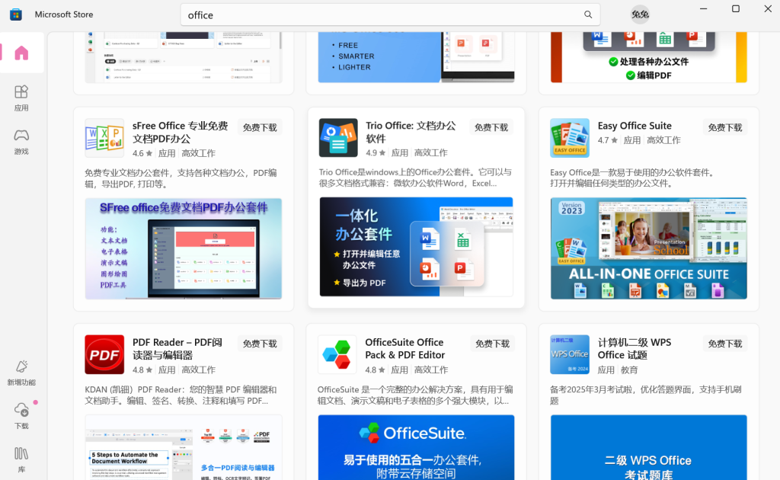Click the OfficeSuite app icon
The height and width of the screenshot is (480, 780).
point(337,354)
